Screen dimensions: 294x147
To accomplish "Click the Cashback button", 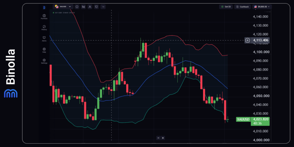I will pos(243,7).
